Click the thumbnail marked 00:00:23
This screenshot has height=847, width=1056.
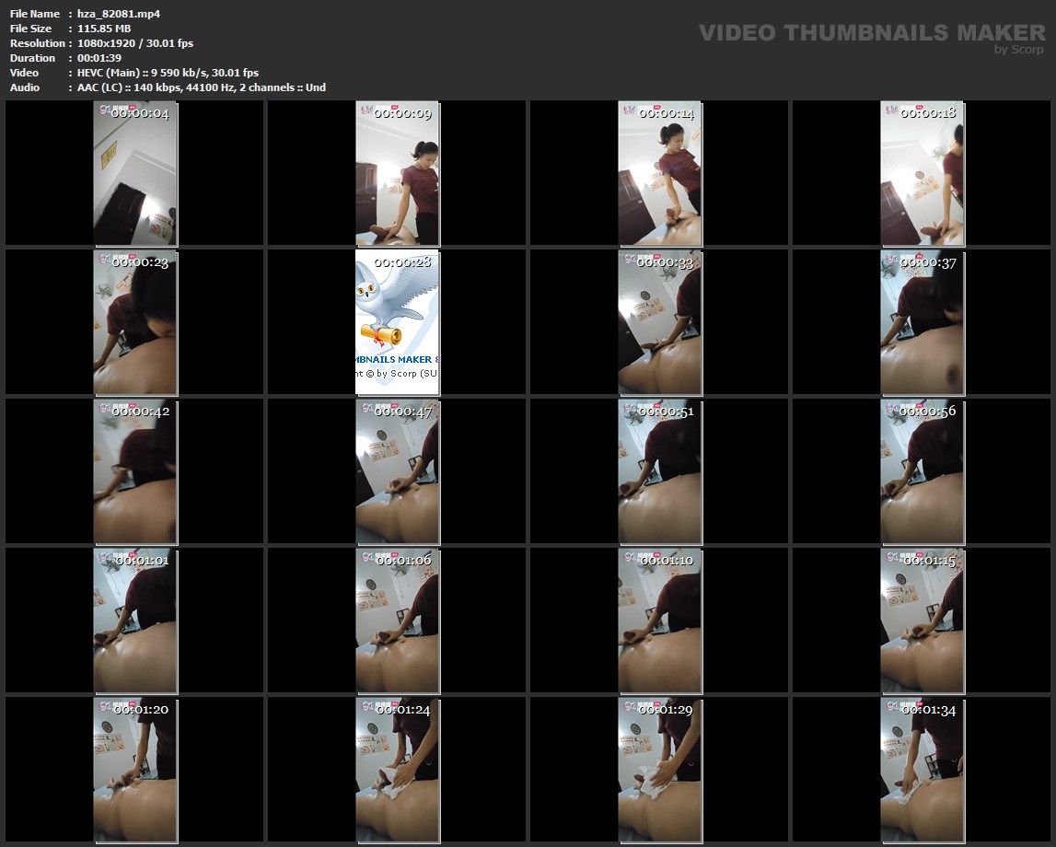(135, 322)
